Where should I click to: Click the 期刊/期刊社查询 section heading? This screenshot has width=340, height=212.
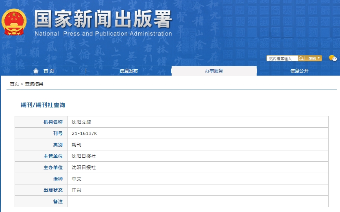(43, 105)
